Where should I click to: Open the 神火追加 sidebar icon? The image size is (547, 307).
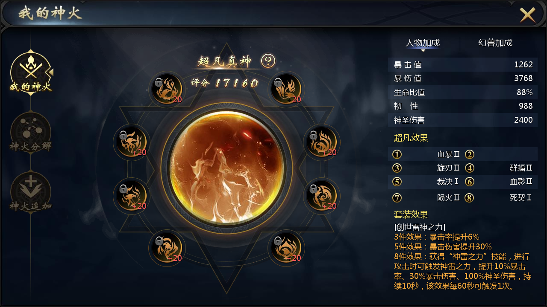pos(31,192)
